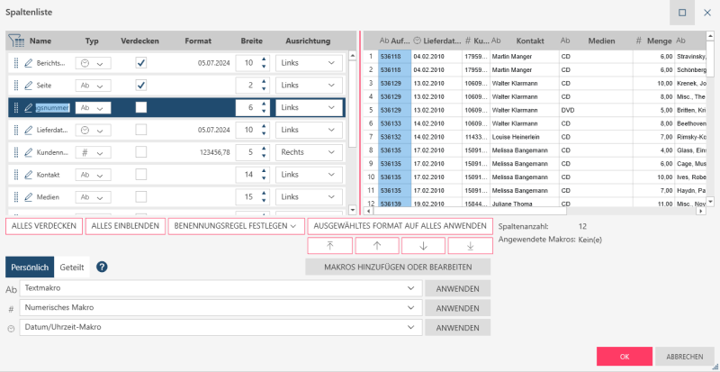Click the pencil edit icon for Seite
The height and width of the screenshot is (372, 720).
(28, 85)
